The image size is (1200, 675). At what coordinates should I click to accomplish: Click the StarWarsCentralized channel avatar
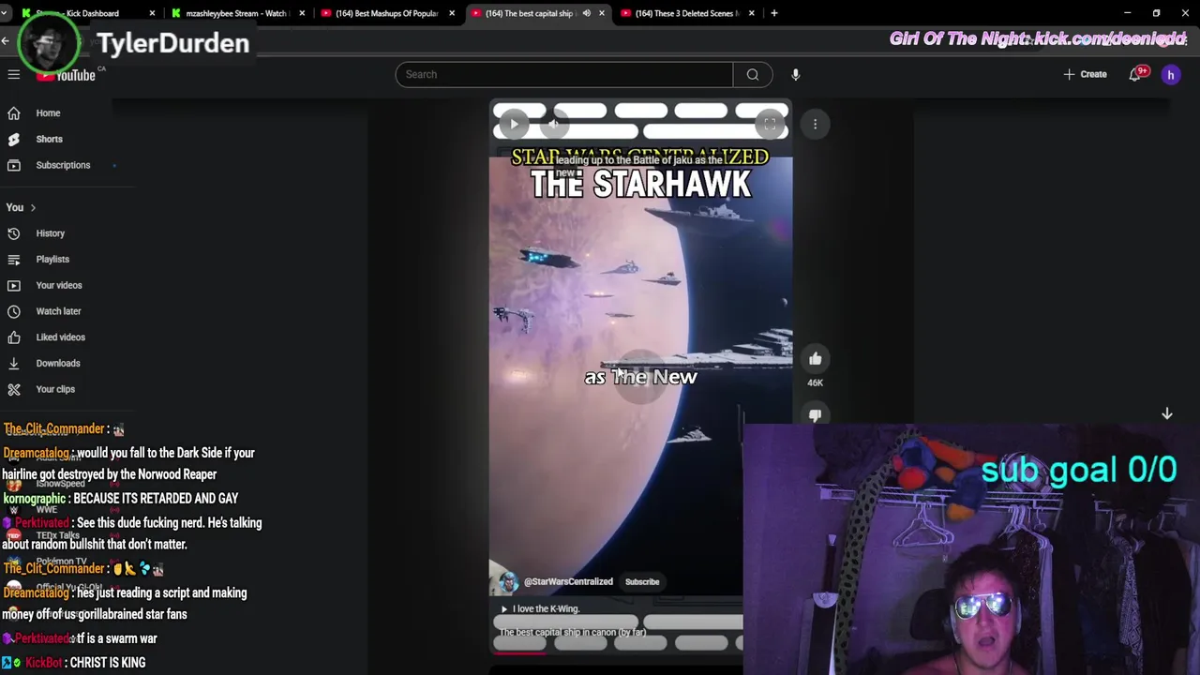coord(507,582)
